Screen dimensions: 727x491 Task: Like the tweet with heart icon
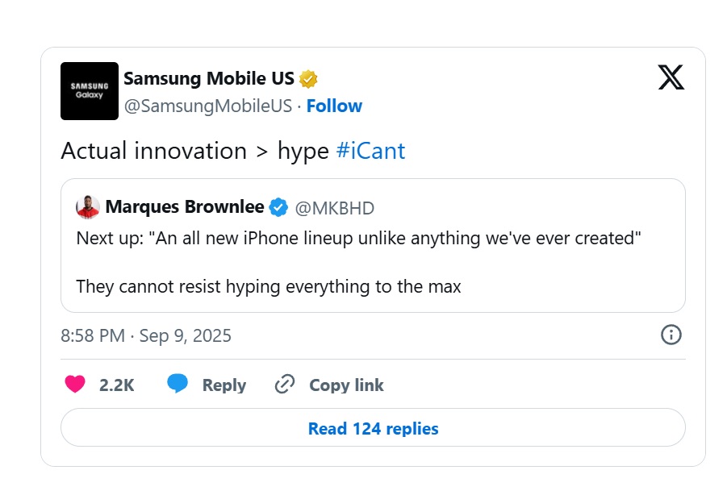pos(75,384)
